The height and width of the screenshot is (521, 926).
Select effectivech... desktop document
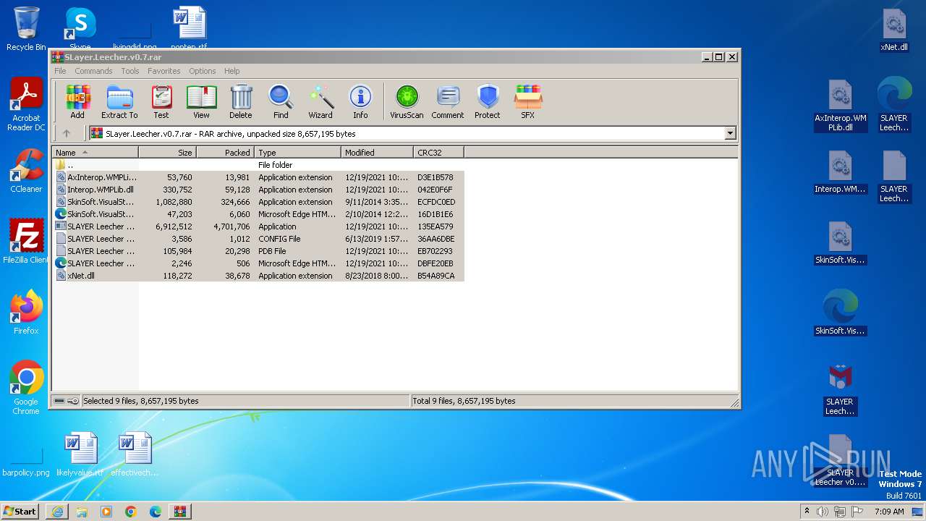coord(135,454)
